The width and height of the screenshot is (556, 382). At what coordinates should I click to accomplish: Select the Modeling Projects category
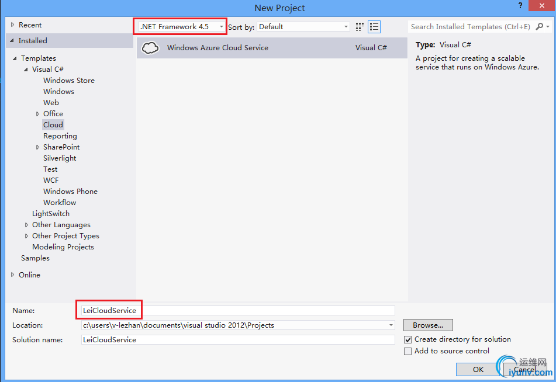[63, 247]
